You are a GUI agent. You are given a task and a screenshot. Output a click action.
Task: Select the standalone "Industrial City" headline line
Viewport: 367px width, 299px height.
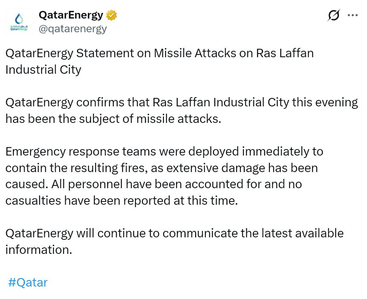(x=43, y=69)
